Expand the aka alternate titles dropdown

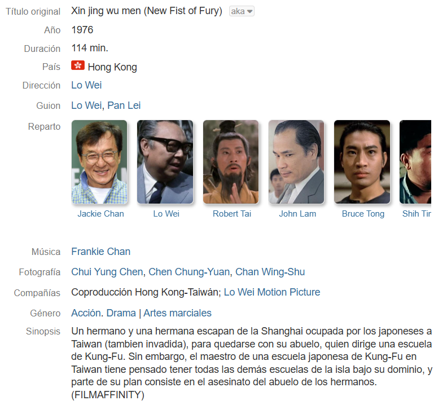coord(242,11)
